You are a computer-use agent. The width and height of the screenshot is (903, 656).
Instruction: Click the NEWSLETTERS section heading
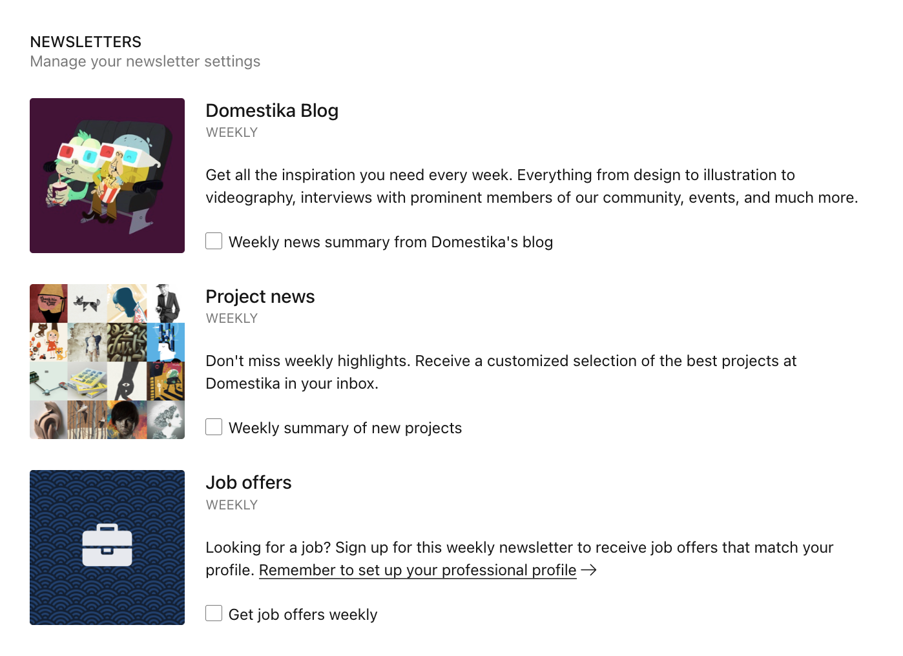pyautogui.click(x=86, y=42)
